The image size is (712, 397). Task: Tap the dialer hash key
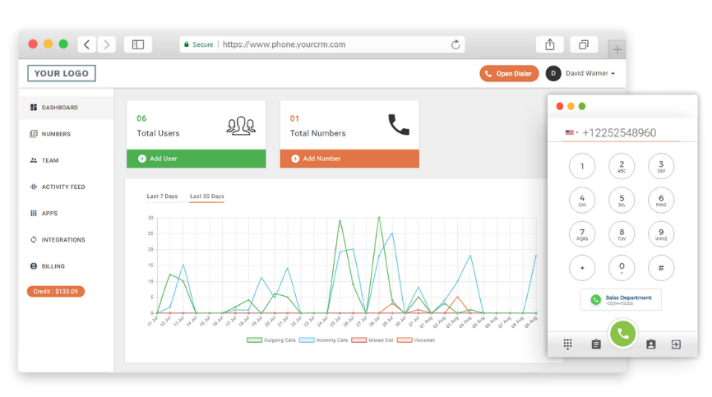click(x=661, y=268)
